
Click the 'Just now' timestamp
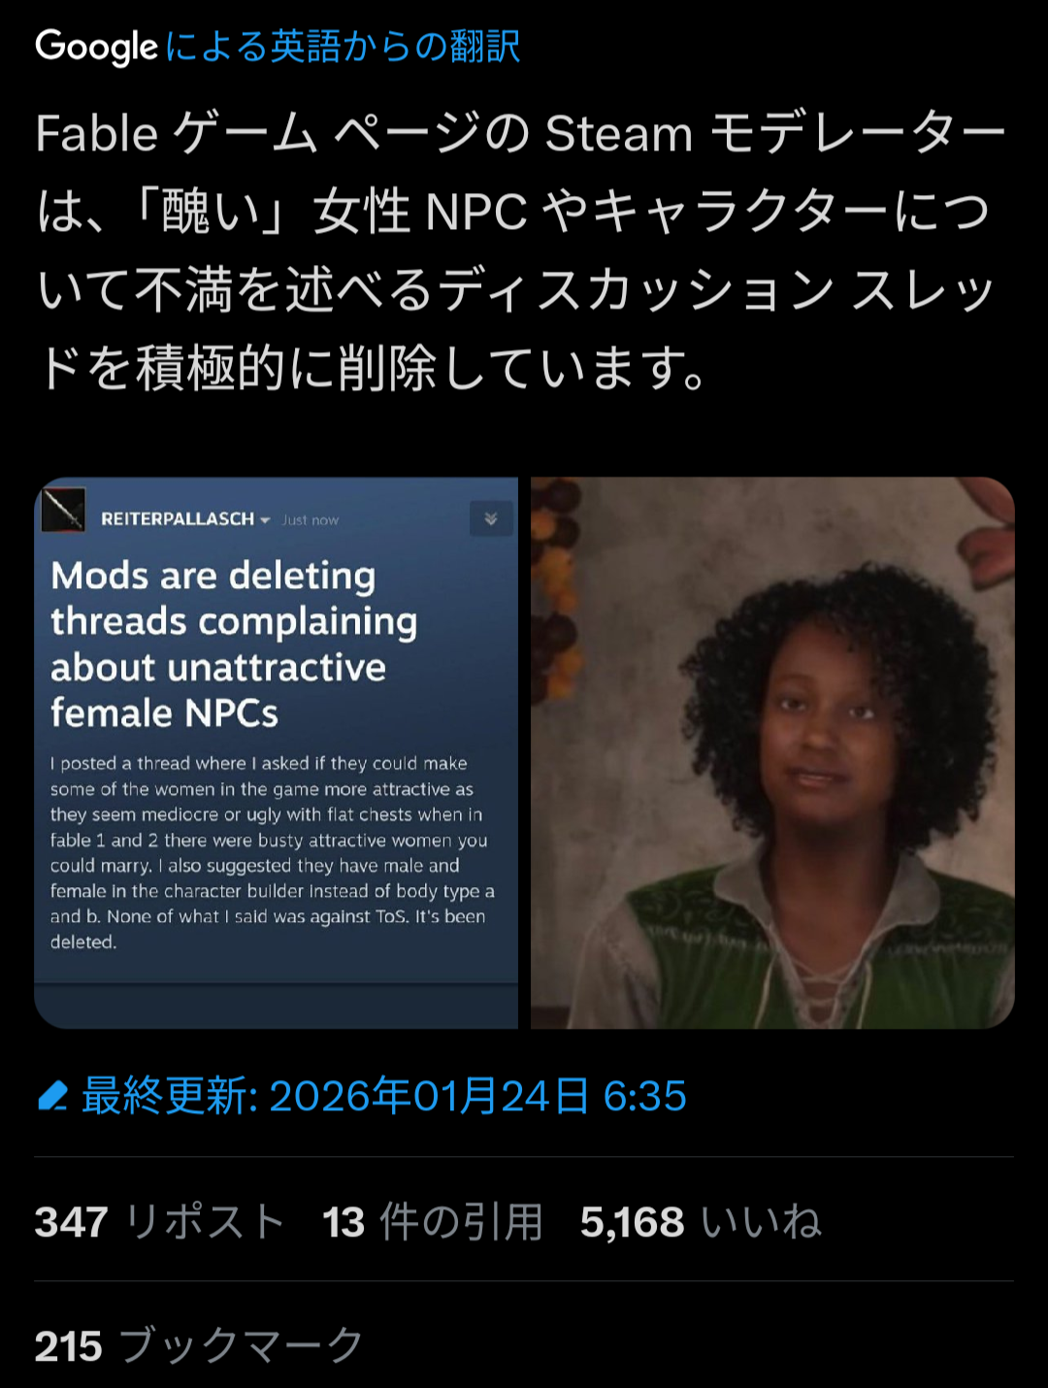[311, 520]
